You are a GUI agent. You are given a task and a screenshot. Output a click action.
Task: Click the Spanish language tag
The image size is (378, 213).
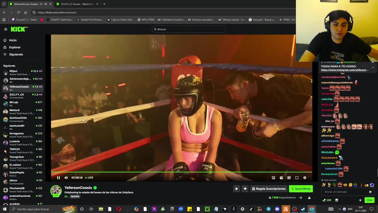(x=75, y=196)
